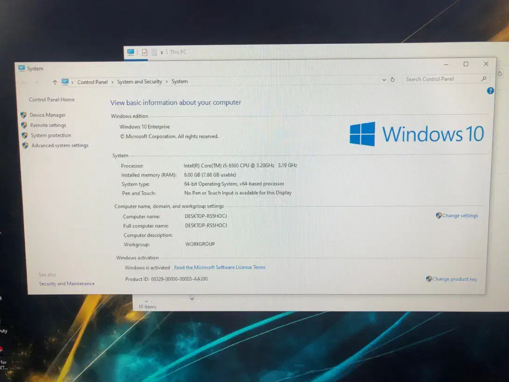Click the System window title icon
The image size is (509, 382).
point(21,68)
